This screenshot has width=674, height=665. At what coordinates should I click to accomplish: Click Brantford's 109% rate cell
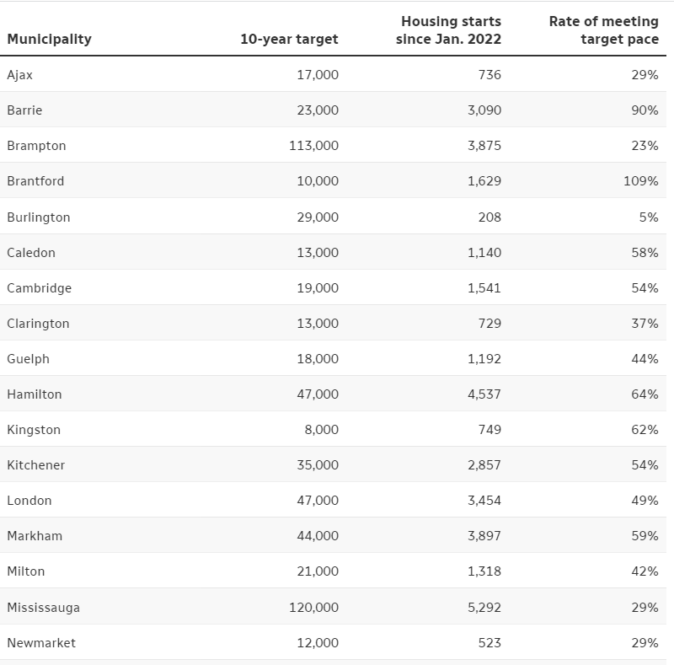pyautogui.click(x=640, y=181)
